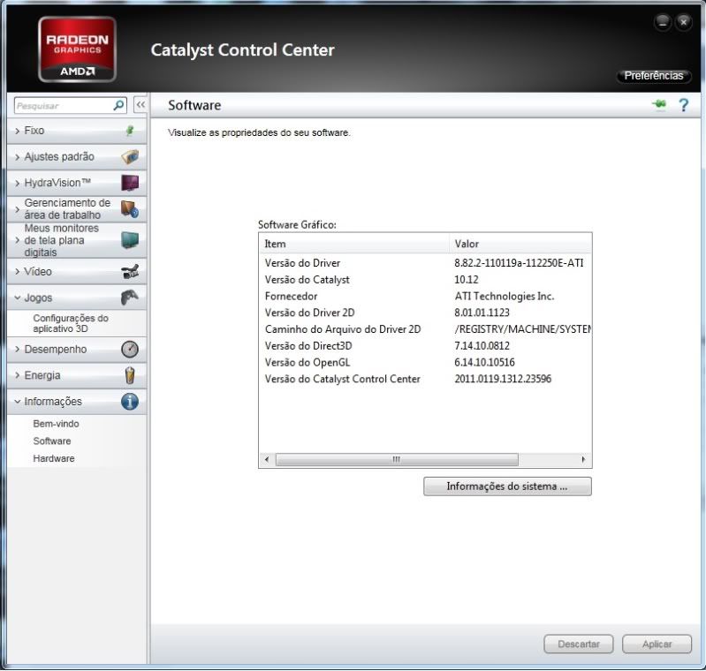This screenshot has width=706, height=671.
Task: Open the Preferências menu
Action: pyautogui.click(x=653, y=76)
